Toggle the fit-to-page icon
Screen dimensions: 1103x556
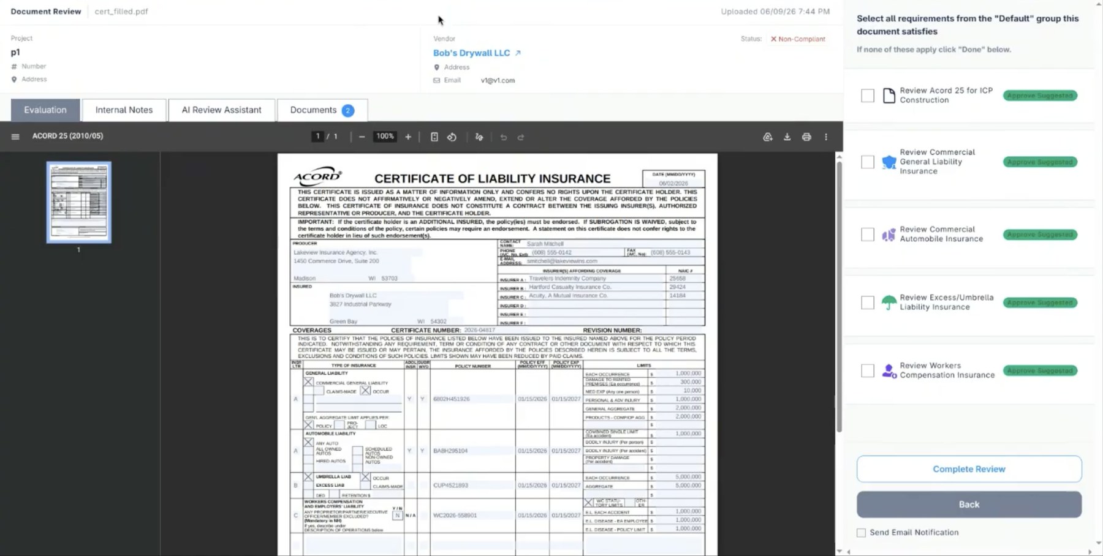click(434, 137)
